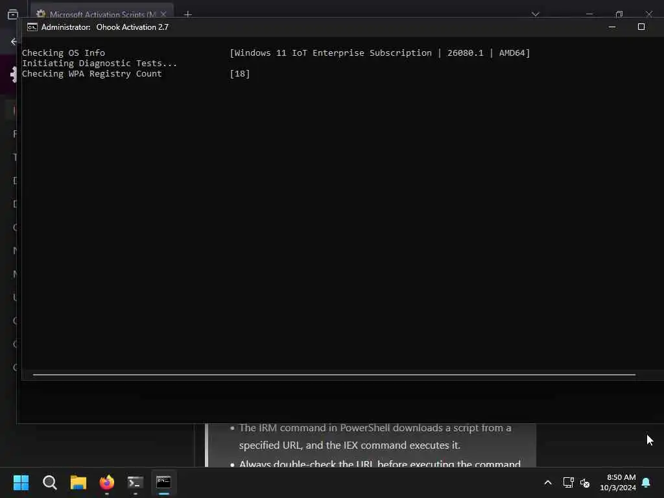Click the IRM command note text
Screen dimensions: 664x498
375,436
